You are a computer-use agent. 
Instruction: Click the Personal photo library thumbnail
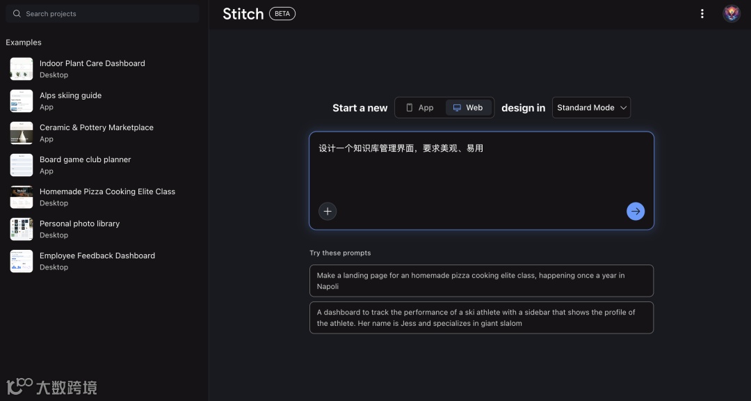[22, 229]
